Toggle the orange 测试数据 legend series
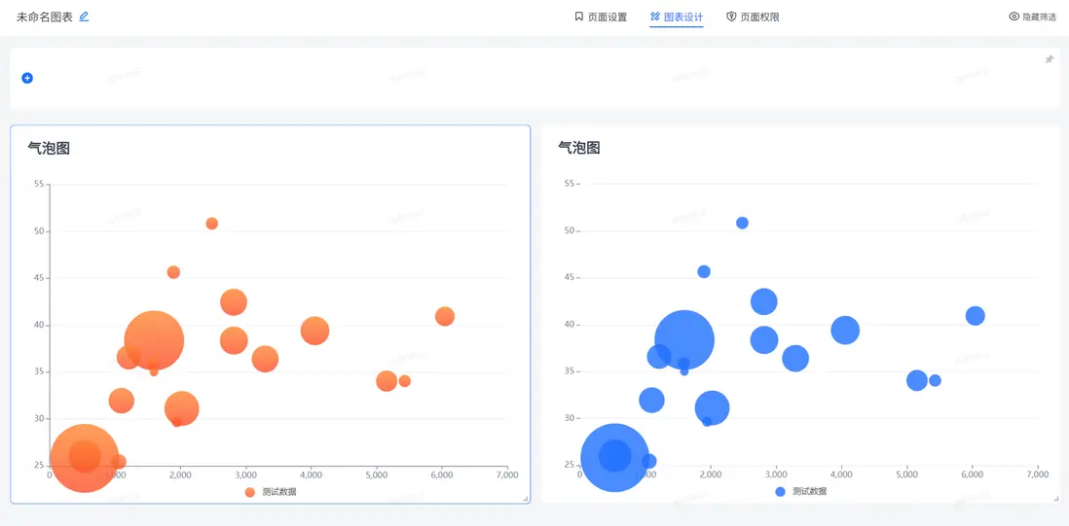 click(272, 492)
